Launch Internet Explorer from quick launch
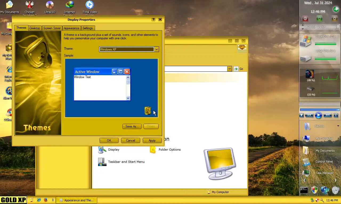 (x=39, y=200)
